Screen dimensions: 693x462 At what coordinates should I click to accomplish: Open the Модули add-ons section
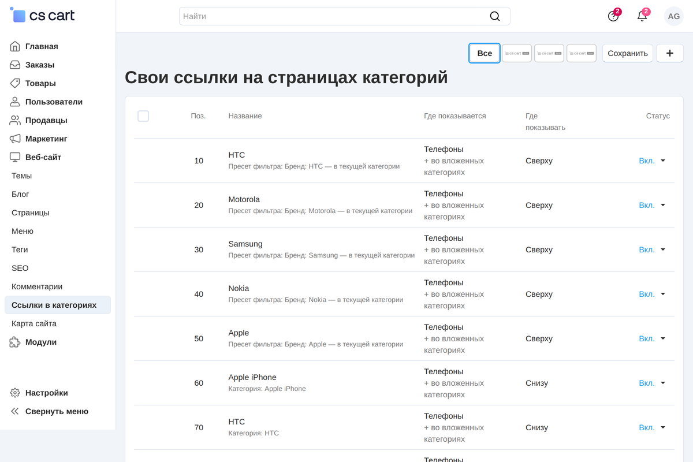(41, 342)
